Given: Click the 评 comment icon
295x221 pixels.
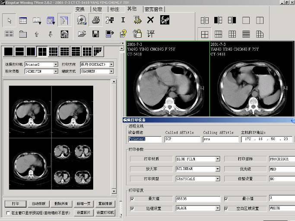Looking at the screenshot, I should tap(151, 34).
